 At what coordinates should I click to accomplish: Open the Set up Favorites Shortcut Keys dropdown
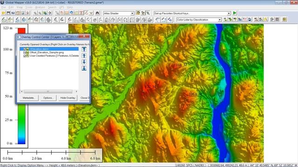pyautogui.click(x=229, y=13)
